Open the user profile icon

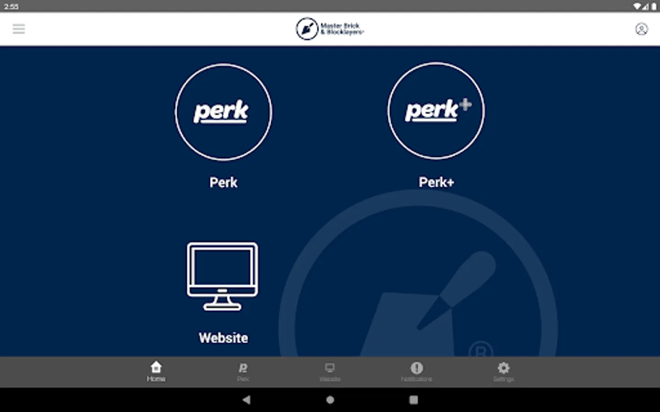641,29
